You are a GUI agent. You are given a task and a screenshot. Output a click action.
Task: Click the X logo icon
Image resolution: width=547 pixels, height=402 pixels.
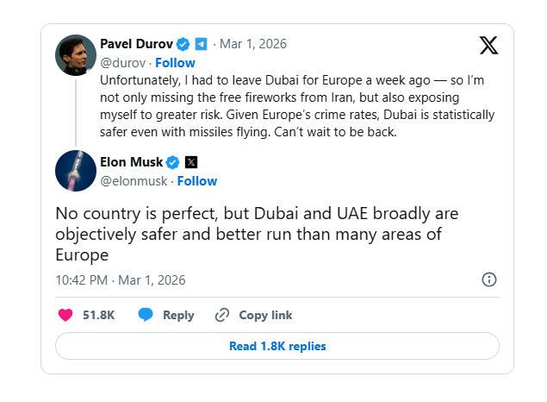click(x=488, y=46)
